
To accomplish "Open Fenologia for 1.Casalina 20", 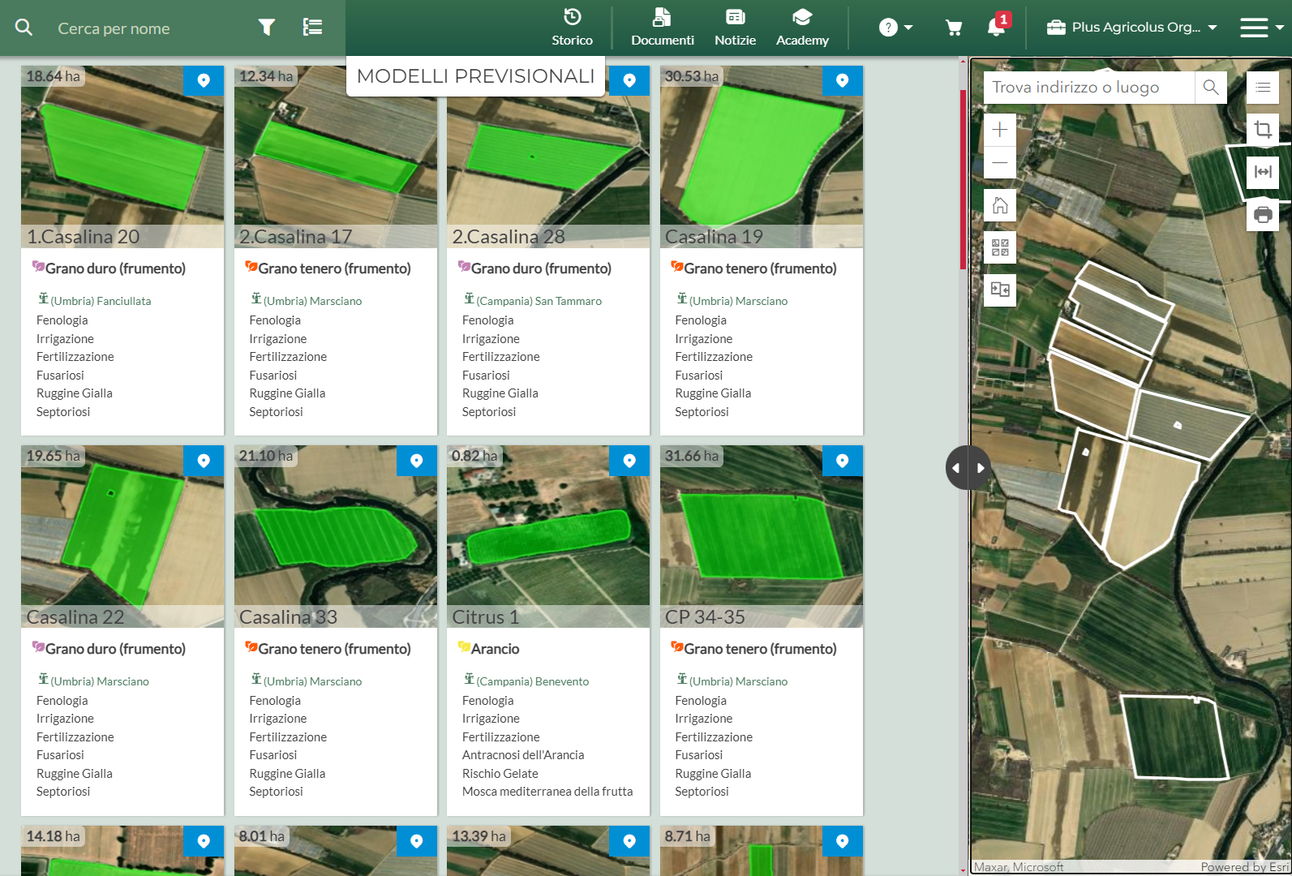I will tap(62, 320).
